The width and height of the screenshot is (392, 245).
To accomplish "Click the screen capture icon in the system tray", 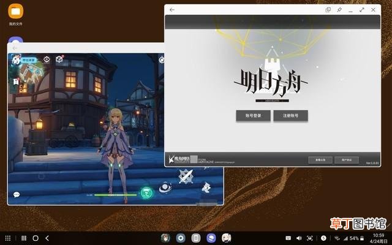I will point(310,238).
